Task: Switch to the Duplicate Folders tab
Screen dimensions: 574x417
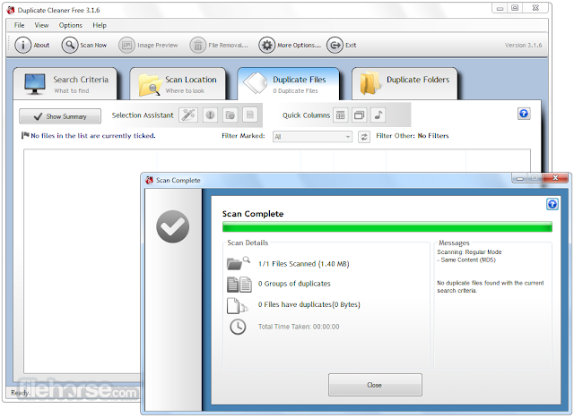Action: tap(404, 83)
